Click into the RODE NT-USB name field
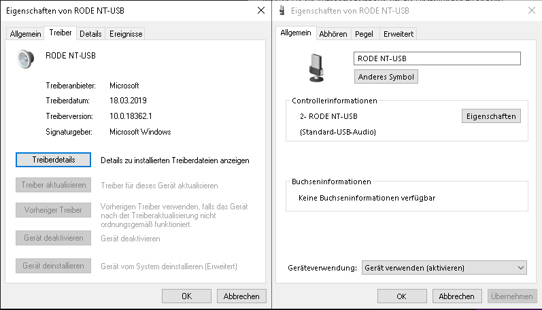 pyautogui.click(x=437, y=58)
